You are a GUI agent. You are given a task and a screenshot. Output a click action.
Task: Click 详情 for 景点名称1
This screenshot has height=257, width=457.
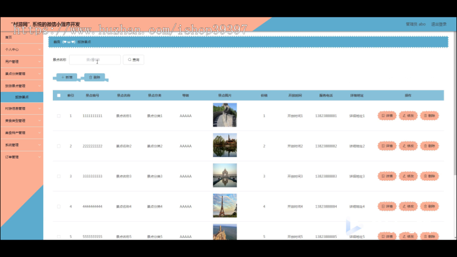coord(387,116)
